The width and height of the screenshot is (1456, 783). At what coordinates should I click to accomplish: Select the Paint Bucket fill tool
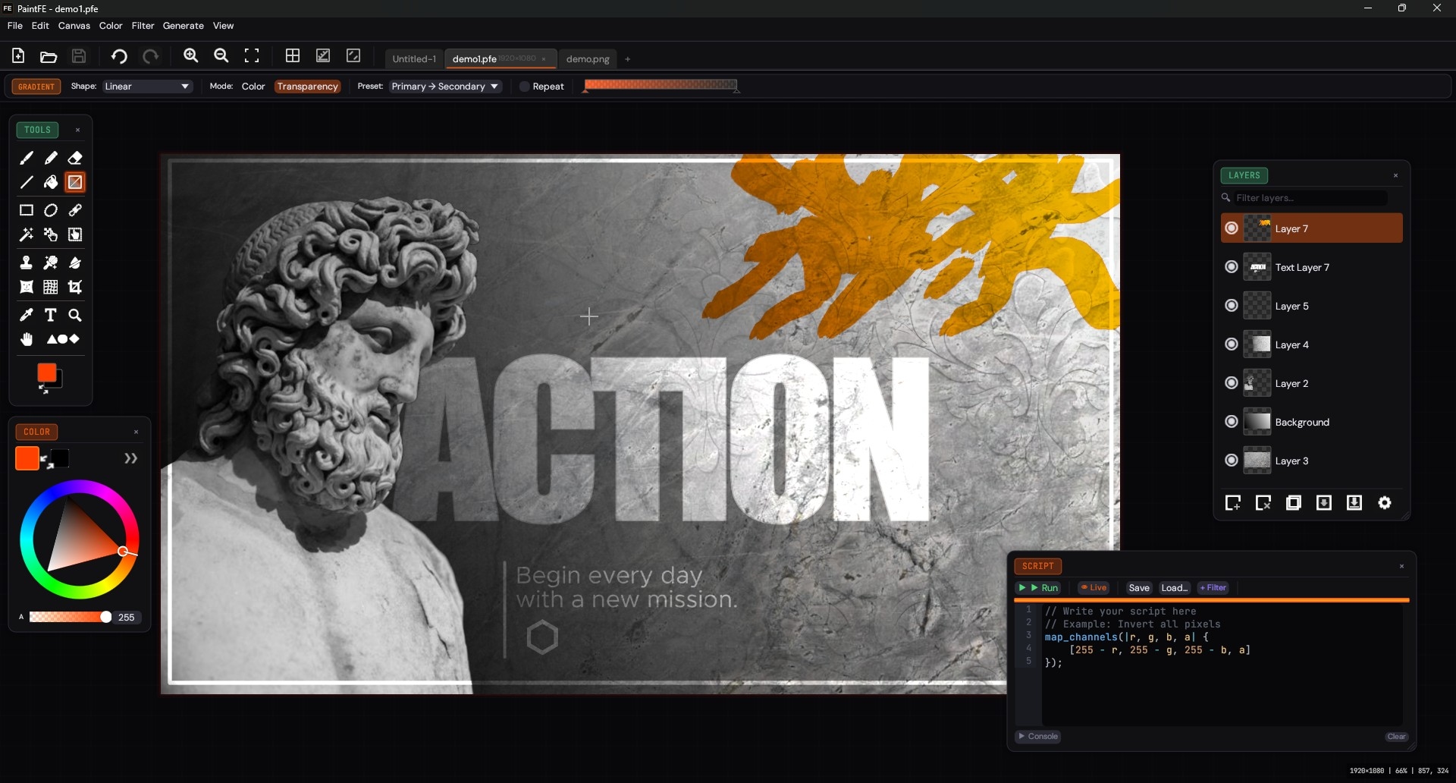coord(51,182)
